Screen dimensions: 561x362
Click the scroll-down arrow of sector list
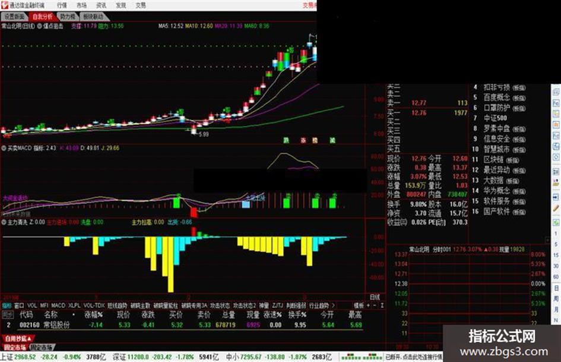click(x=547, y=240)
